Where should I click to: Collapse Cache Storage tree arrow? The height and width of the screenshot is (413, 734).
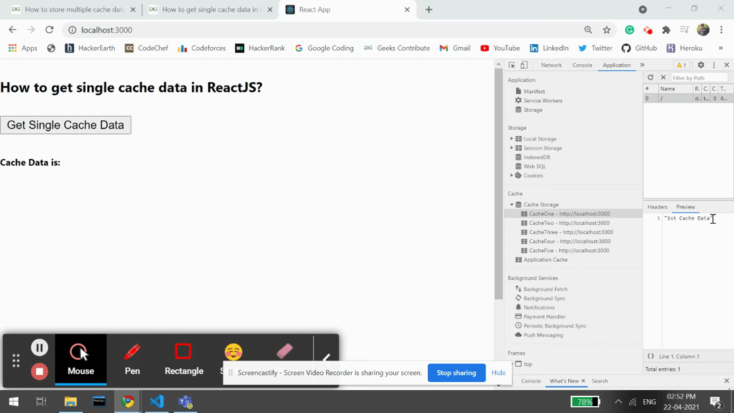click(511, 204)
